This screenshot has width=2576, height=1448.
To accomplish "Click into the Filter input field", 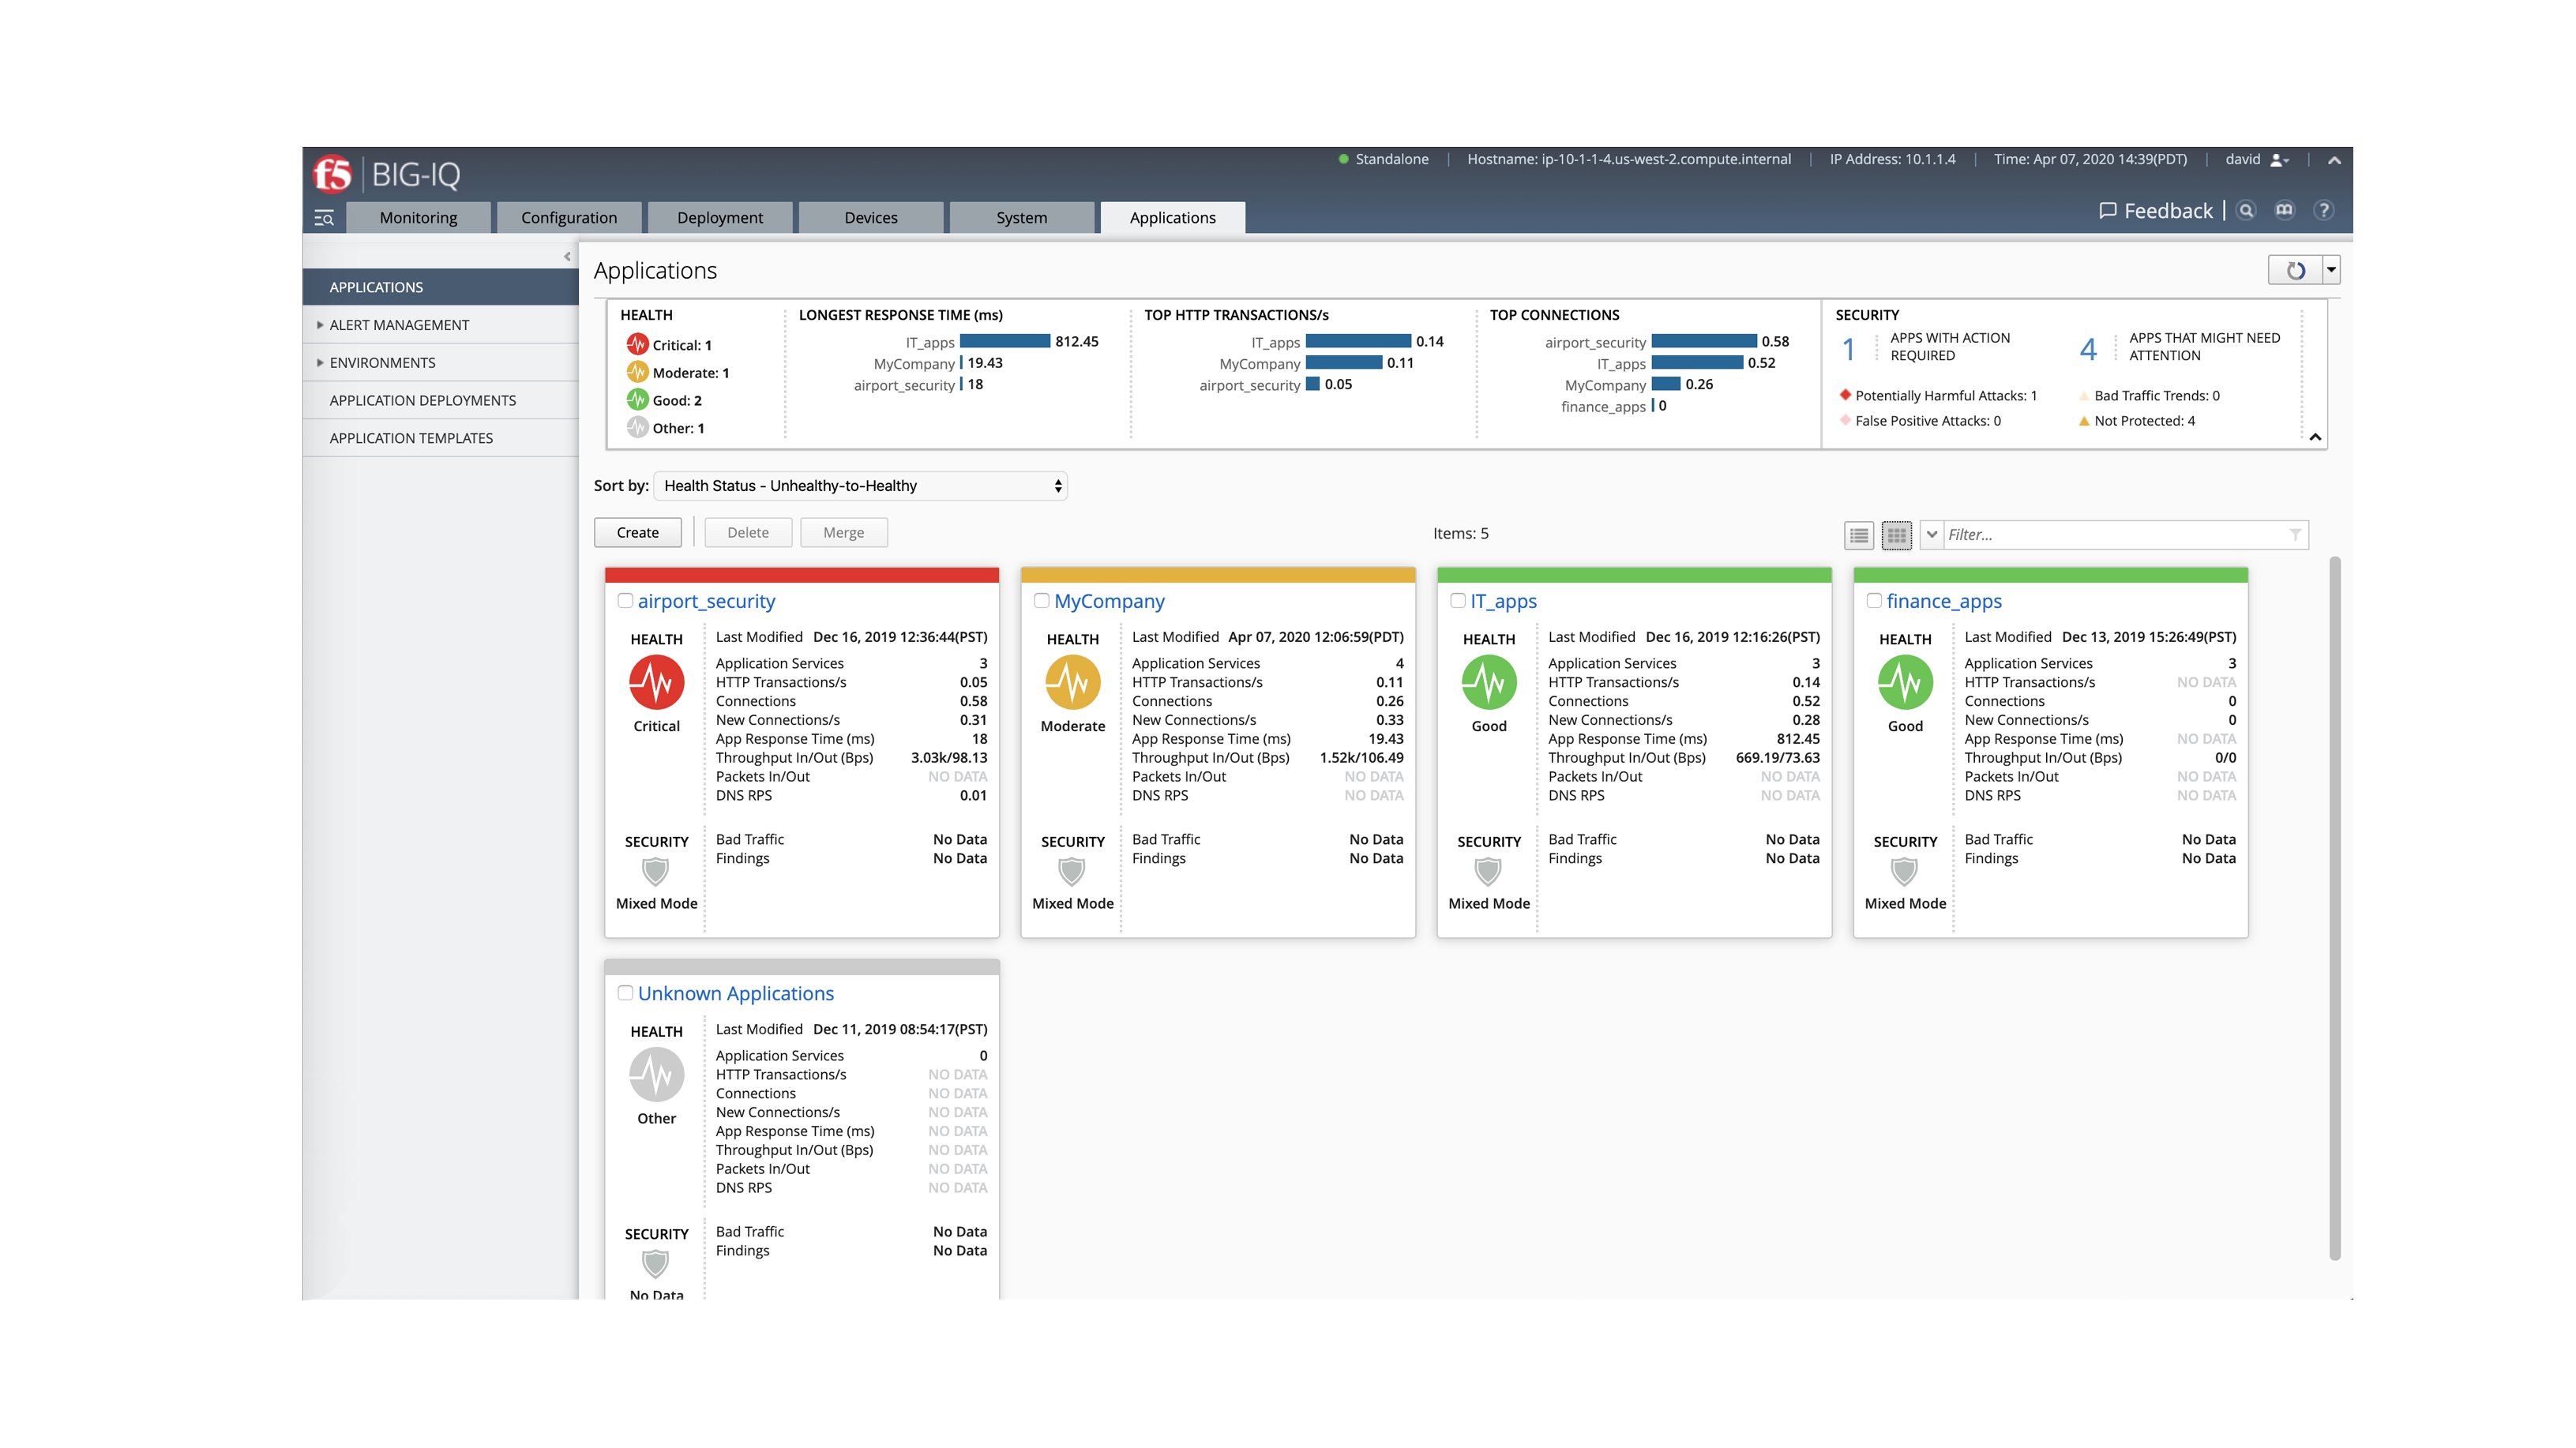I will tap(2110, 535).
